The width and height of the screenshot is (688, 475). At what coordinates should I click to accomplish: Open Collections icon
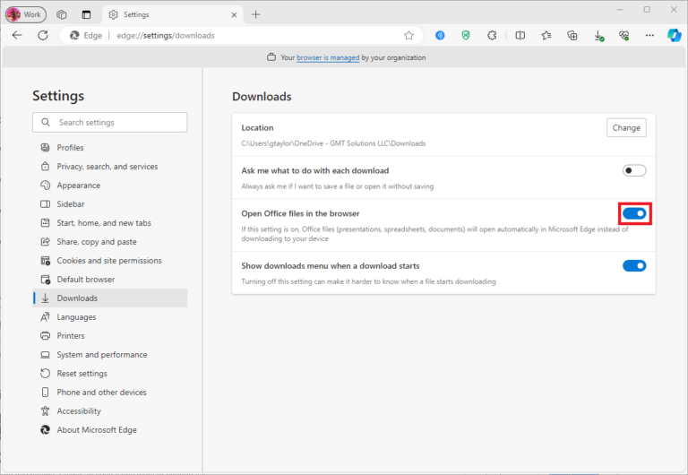click(x=572, y=36)
